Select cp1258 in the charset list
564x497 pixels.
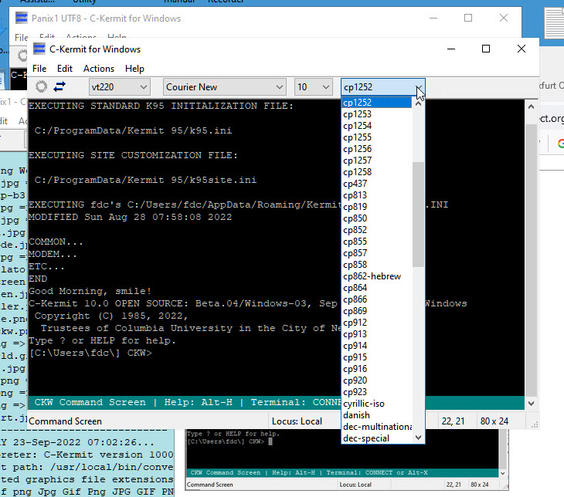376,172
